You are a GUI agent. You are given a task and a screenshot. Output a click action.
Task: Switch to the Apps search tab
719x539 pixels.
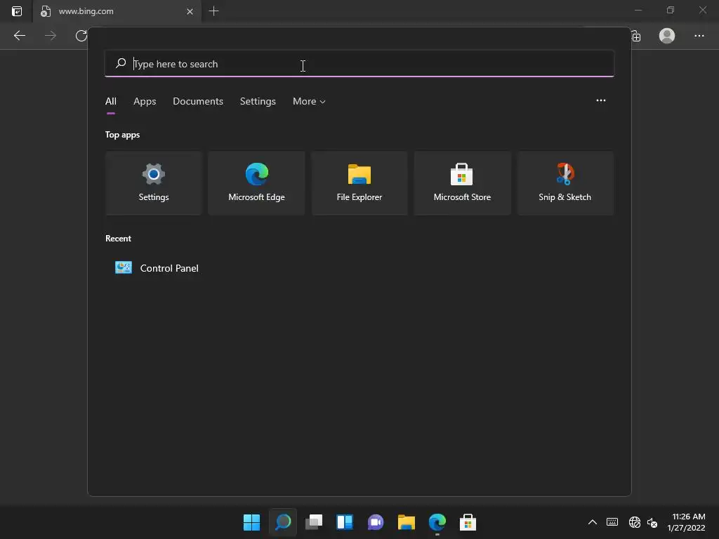(x=145, y=101)
